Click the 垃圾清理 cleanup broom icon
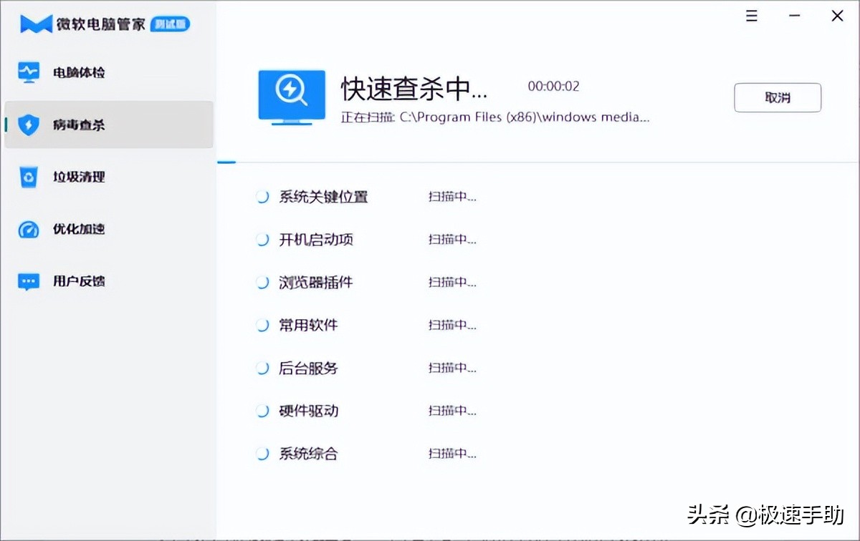Screen dimensions: 860x541 (x=27, y=177)
